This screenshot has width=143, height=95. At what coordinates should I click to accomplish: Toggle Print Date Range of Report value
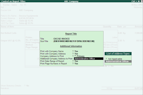click(76, 61)
